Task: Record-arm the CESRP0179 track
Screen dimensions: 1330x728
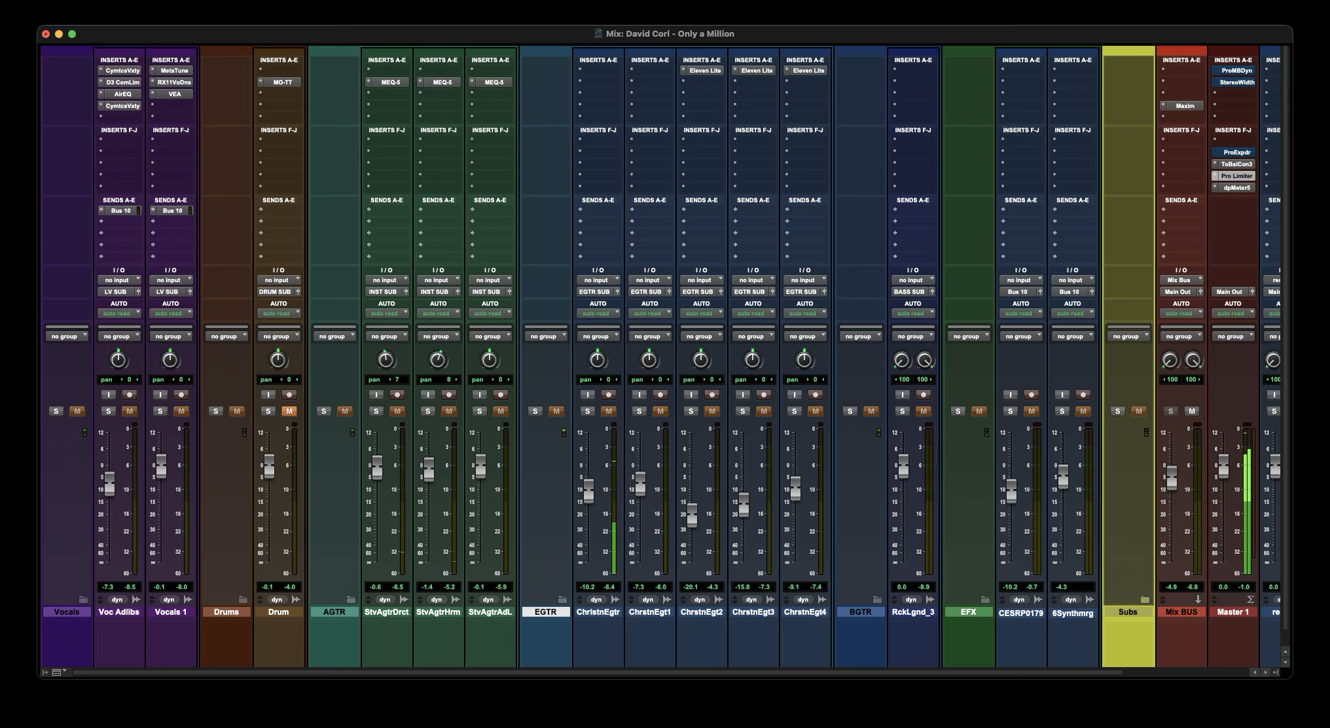Action: (x=1032, y=395)
